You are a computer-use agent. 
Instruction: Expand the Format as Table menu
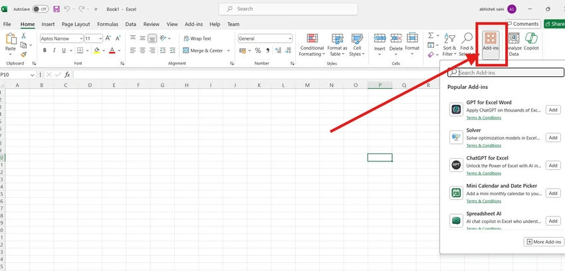point(337,45)
